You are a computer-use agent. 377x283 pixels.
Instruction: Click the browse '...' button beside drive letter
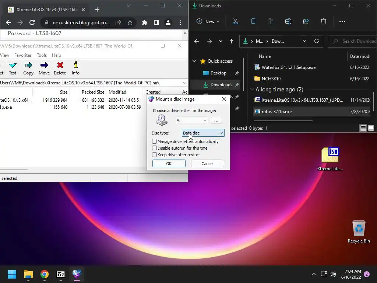coord(216,120)
